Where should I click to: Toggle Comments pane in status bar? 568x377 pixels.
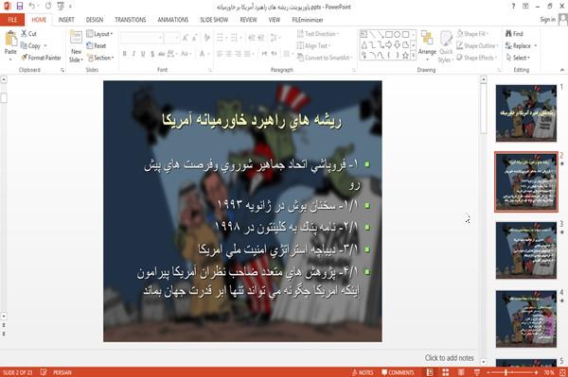click(398, 372)
